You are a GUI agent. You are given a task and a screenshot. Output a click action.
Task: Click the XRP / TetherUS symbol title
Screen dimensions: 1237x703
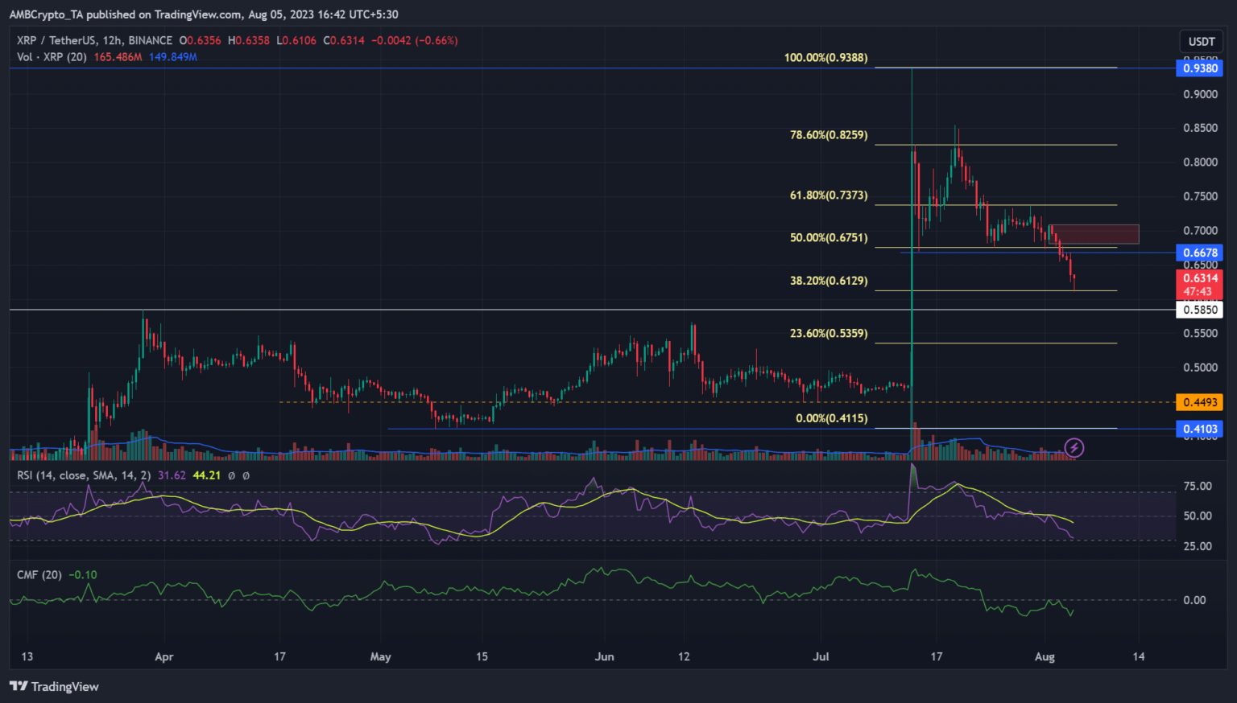[x=94, y=40]
